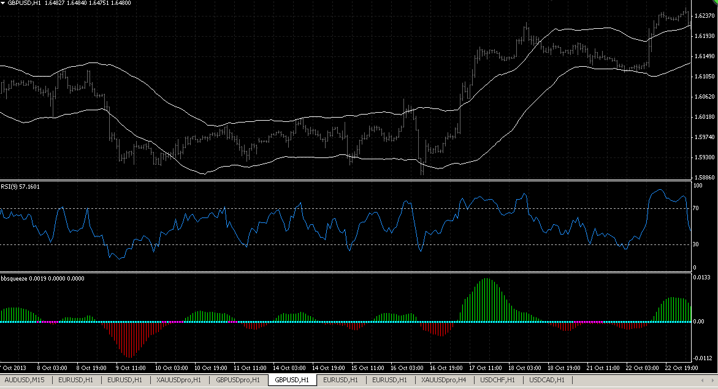Image resolution: width=718 pixels, height=389 pixels.
Task: Open the EURUSD,H1 tab just before XAUUSDpro,H1
Action: [124, 380]
